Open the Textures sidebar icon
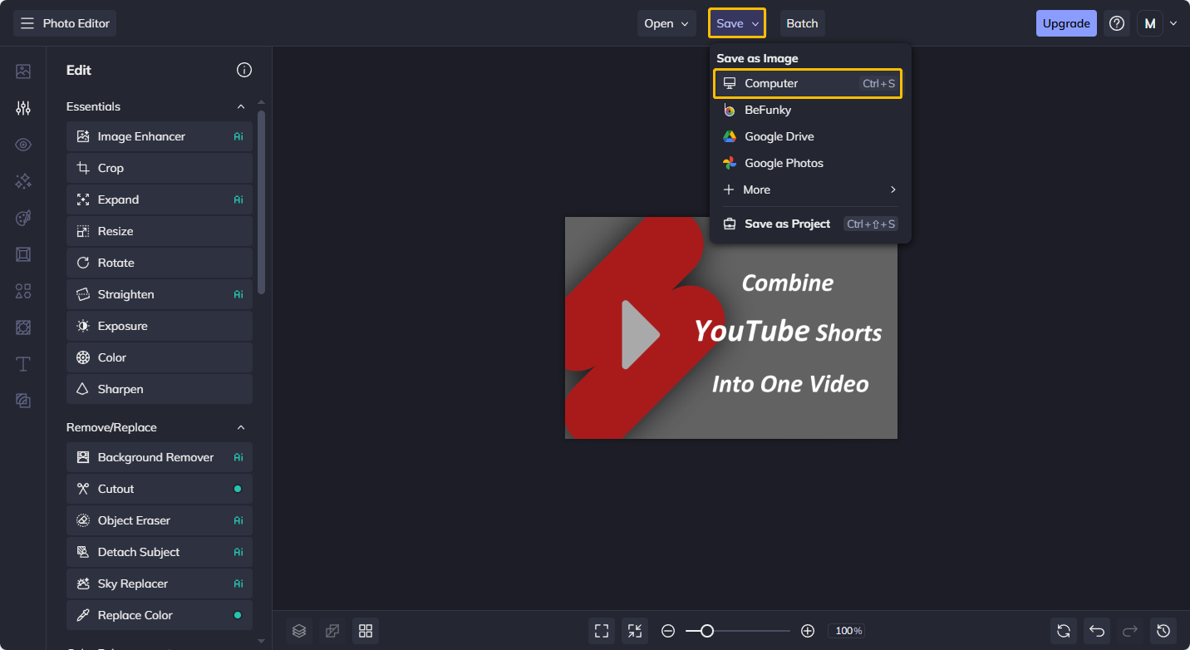This screenshot has width=1190, height=650. tap(23, 401)
